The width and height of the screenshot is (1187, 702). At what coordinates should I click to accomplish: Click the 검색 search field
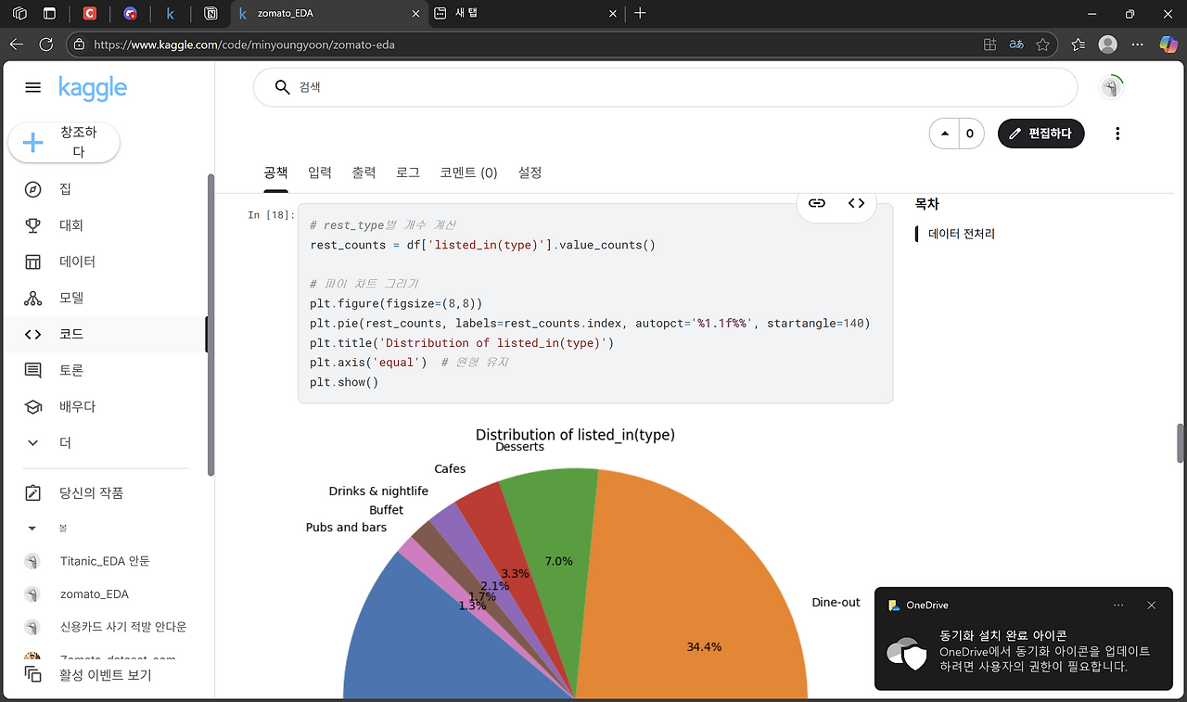click(x=665, y=87)
